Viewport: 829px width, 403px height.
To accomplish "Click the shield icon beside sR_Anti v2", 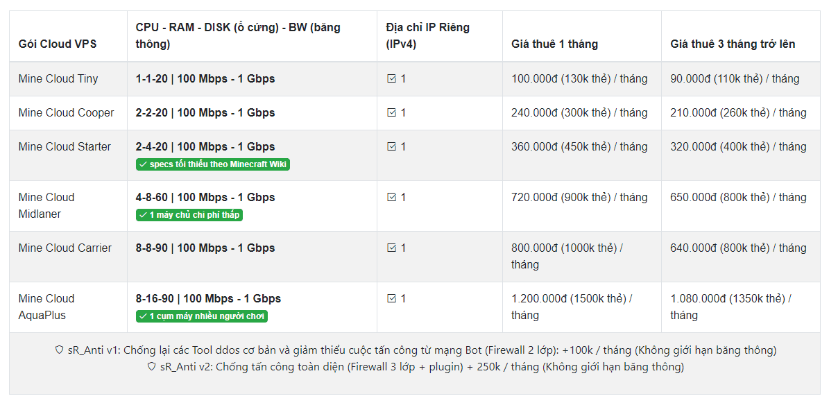I will (x=151, y=367).
